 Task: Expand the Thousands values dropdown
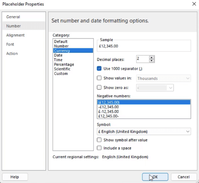click(163, 78)
